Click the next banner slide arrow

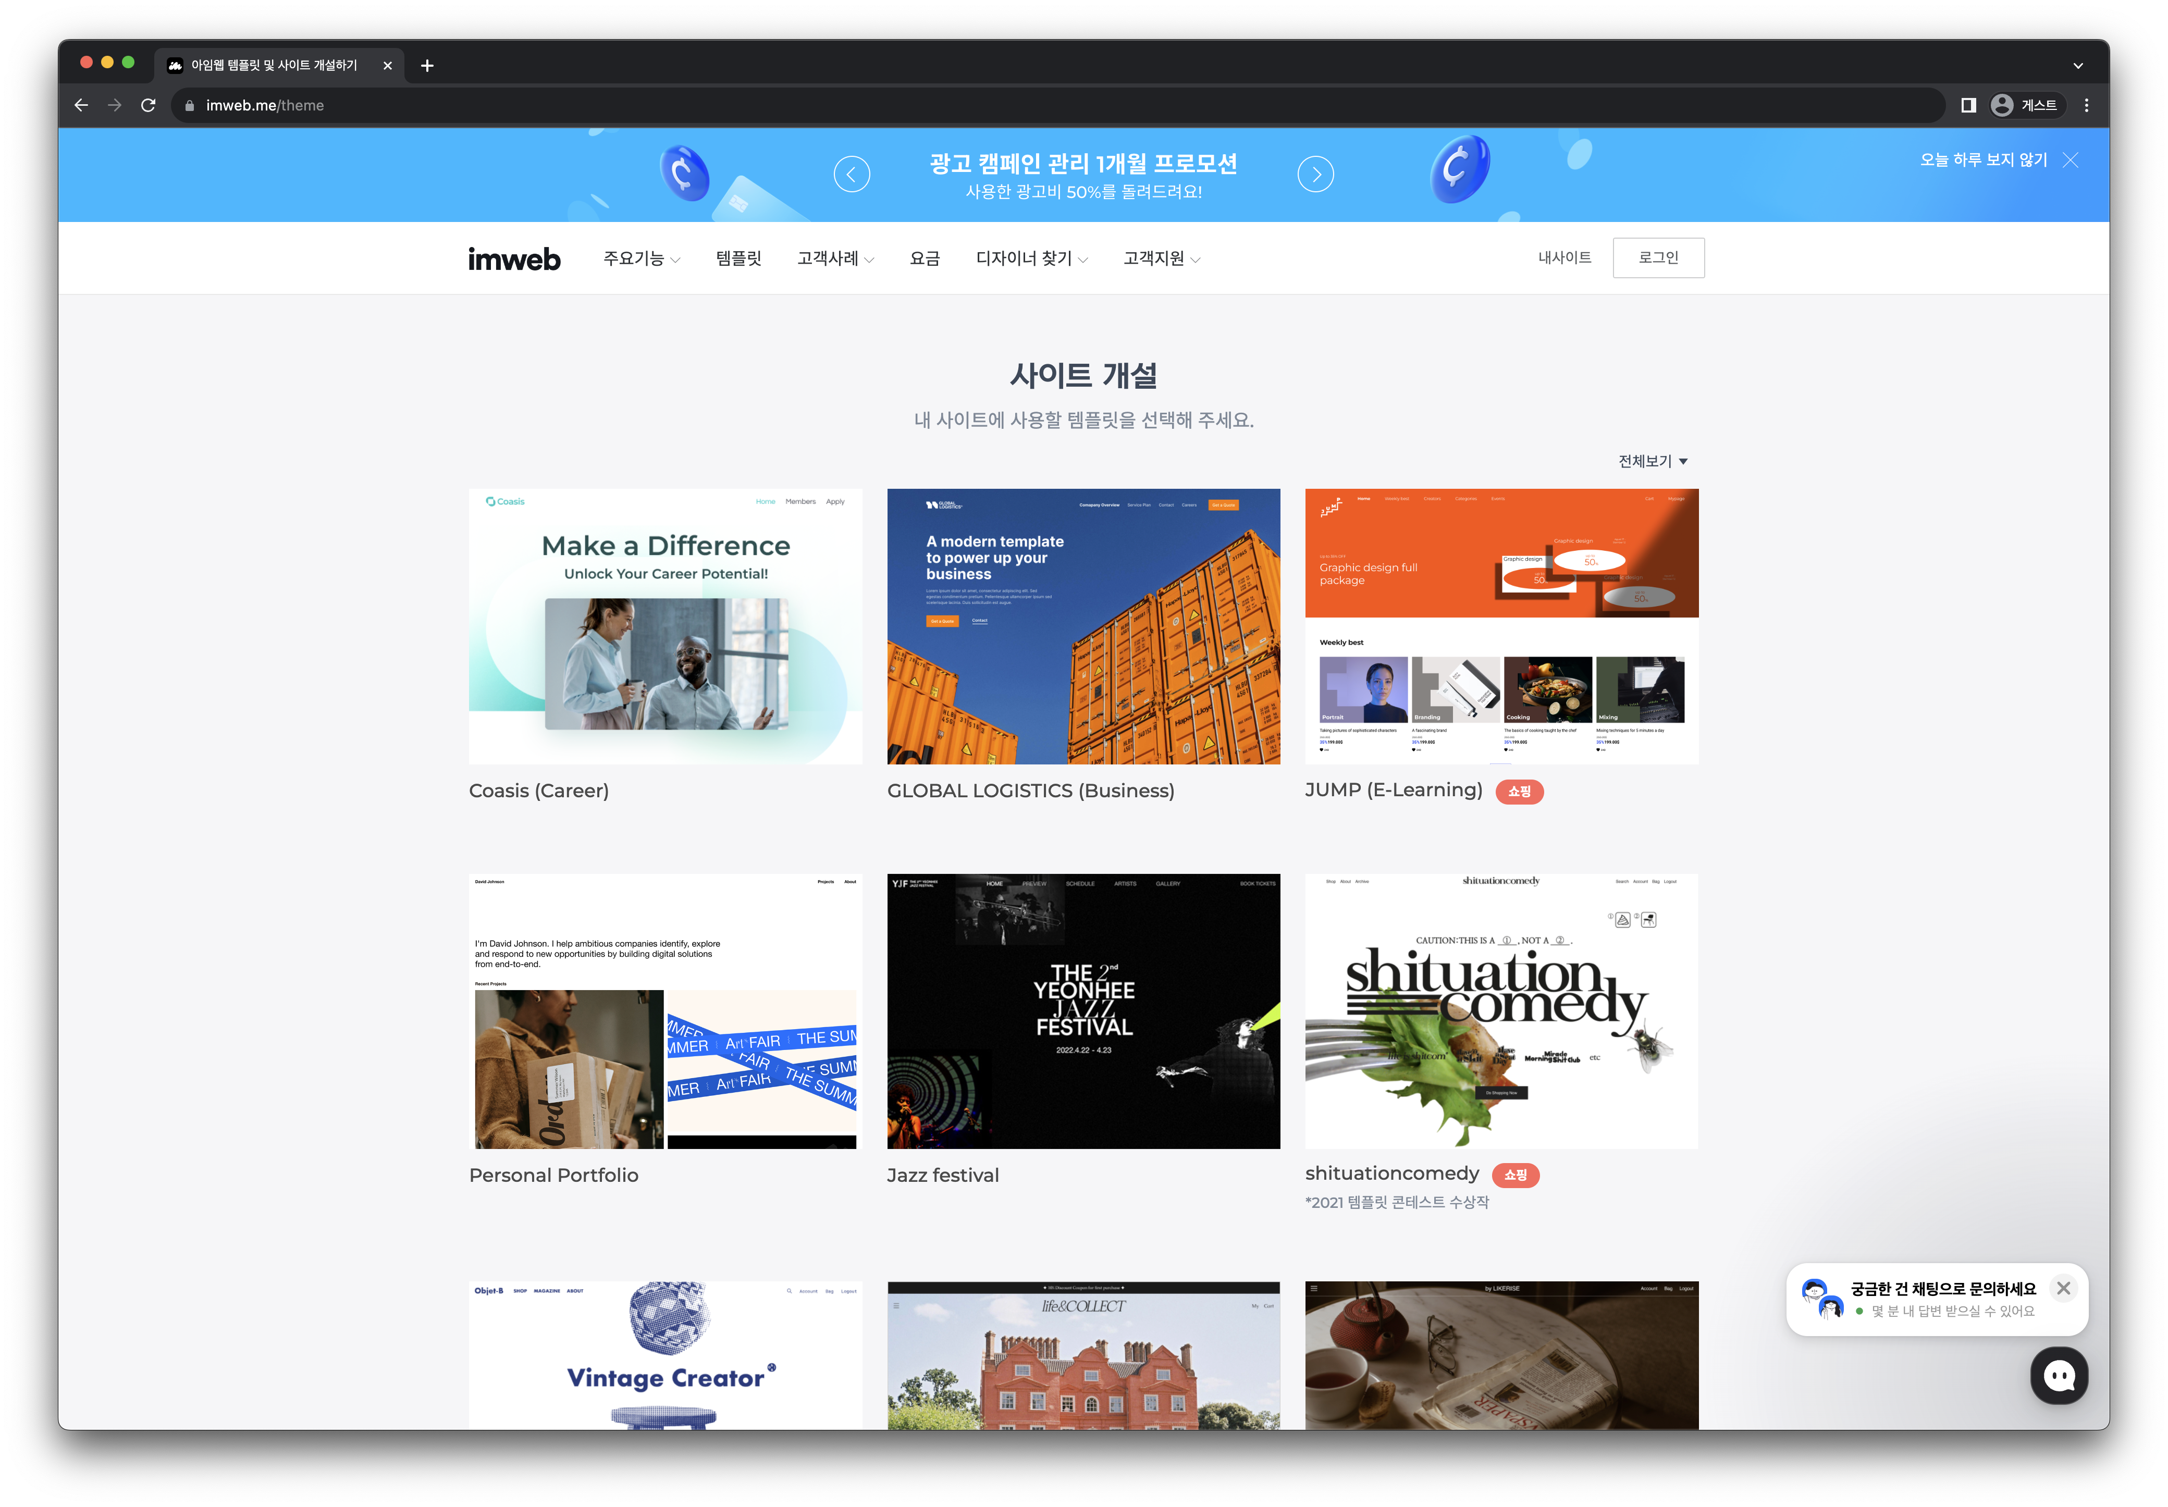click(x=1315, y=174)
